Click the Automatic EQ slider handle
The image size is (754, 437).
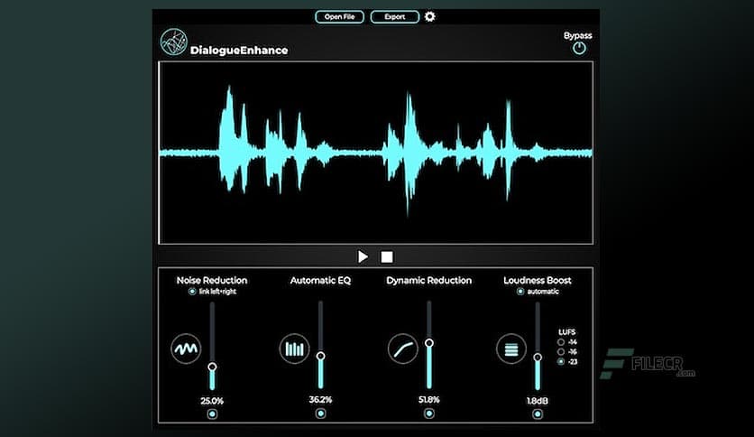pos(321,356)
